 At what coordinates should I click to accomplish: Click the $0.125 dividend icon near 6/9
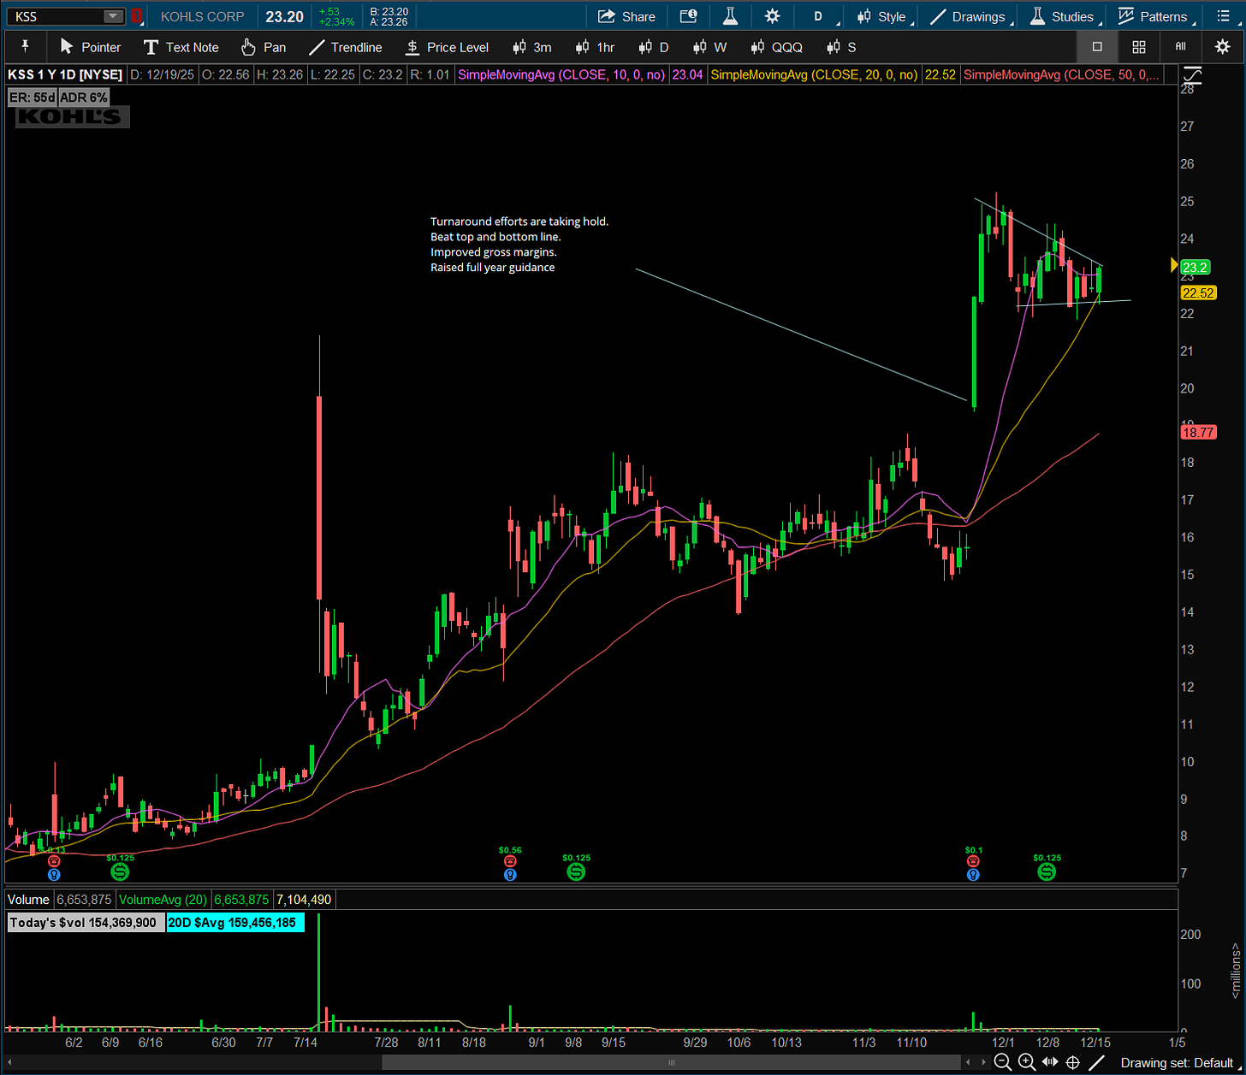point(120,871)
